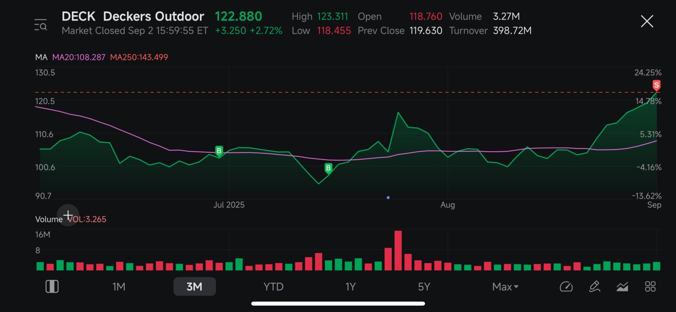The image size is (676, 312).
Task: Select the 3M time range tab
Action: click(x=194, y=287)
